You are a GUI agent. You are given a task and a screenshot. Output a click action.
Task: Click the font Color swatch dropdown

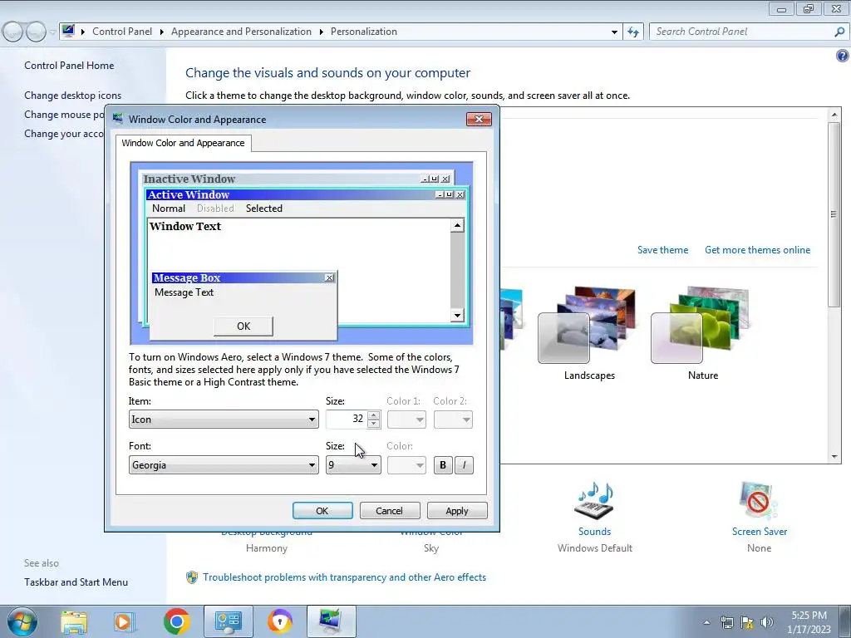pyautogui.click(x=406, y=465)
